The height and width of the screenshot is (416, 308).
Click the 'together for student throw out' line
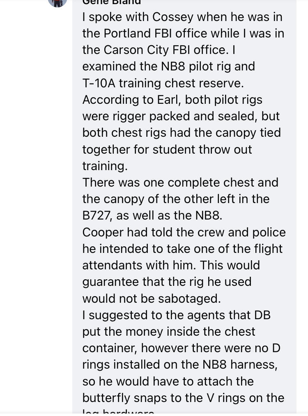tap(167, 150)
